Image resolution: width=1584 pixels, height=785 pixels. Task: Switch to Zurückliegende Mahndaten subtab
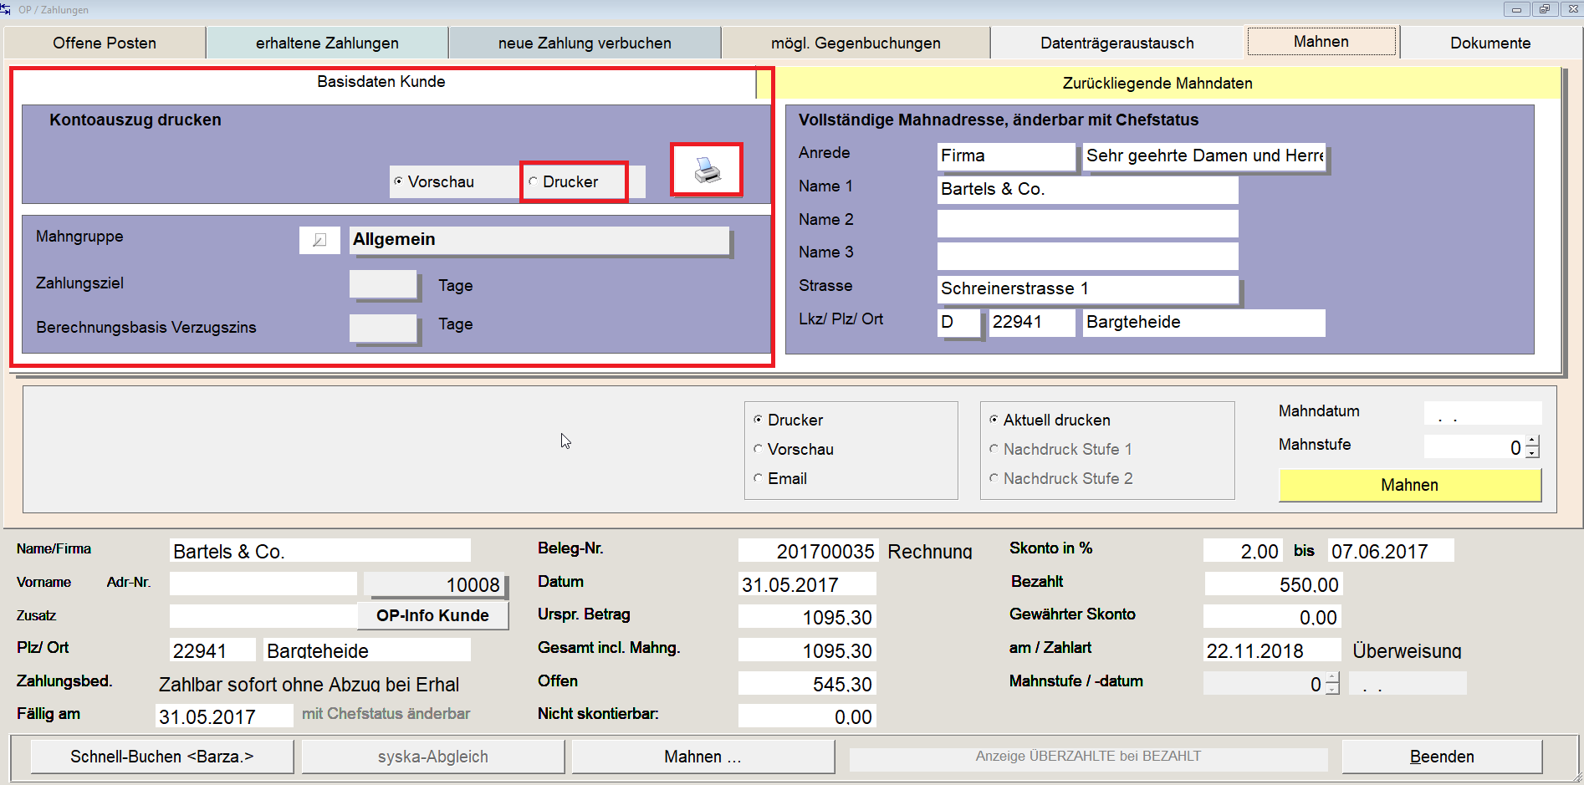click(1157, 83)
